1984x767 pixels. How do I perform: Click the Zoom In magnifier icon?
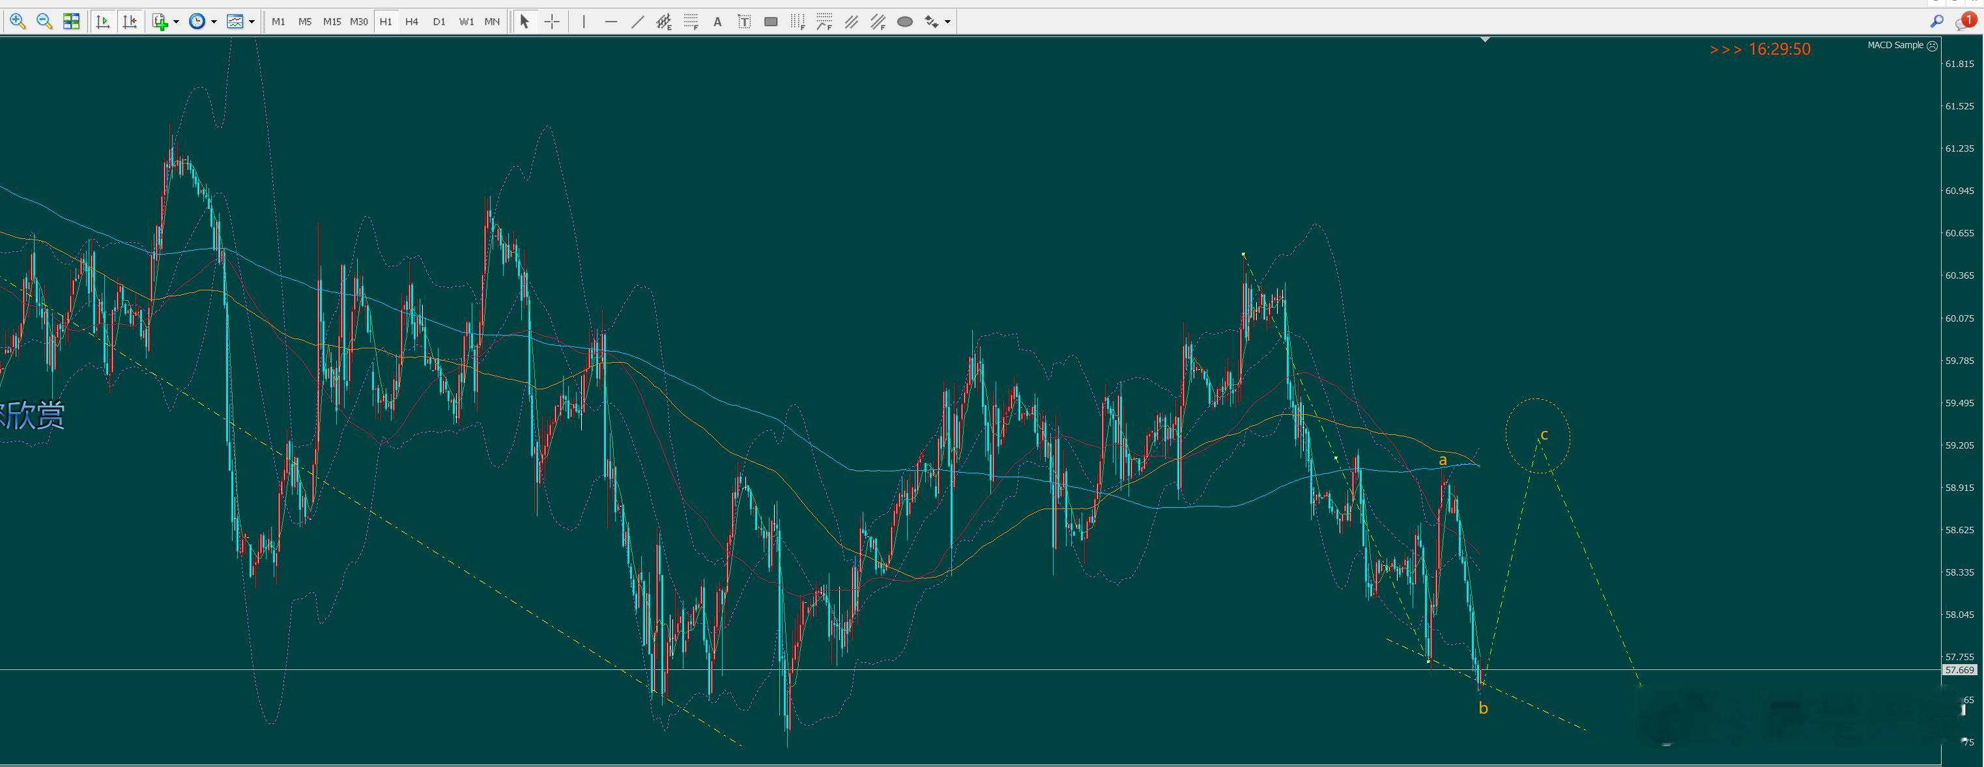coord(18,21)
